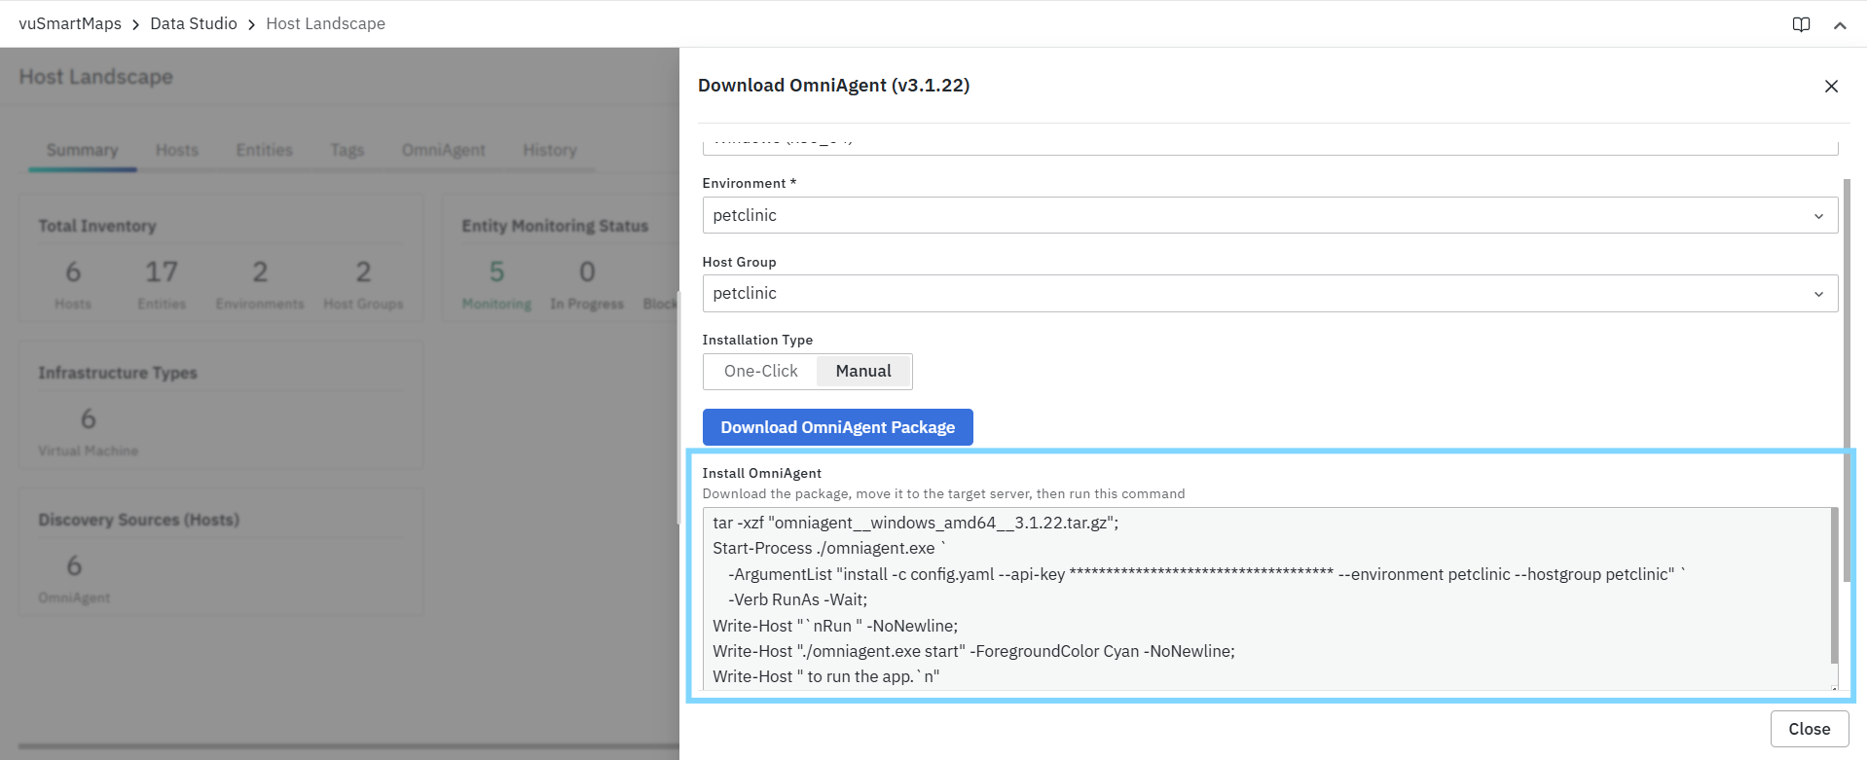Click the Entity Monitoring Status card title
Image resolution: width=1867 pixels, height=760 pixels.
pyautogui.click(x=555, y=226)
